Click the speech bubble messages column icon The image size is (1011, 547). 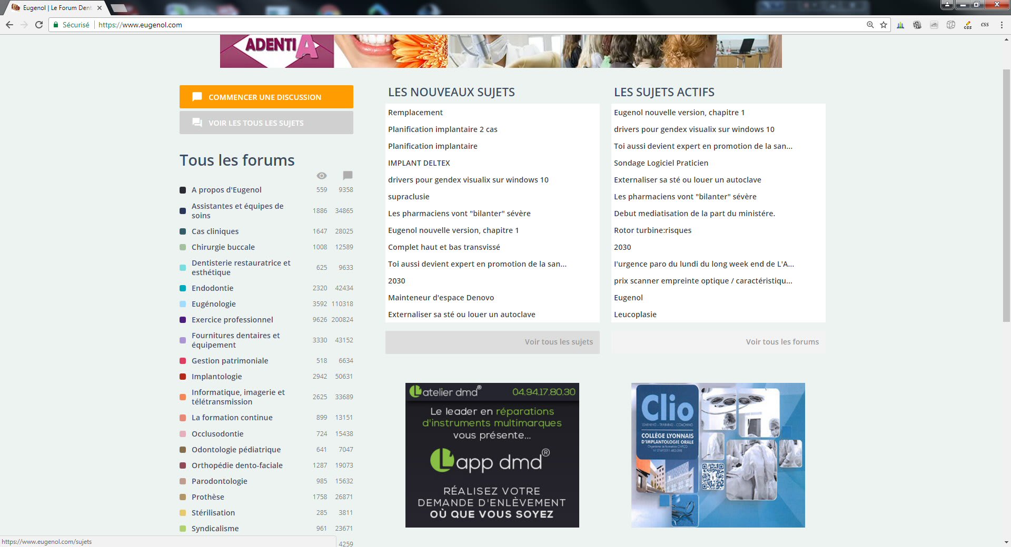click(x=348, y=175)
